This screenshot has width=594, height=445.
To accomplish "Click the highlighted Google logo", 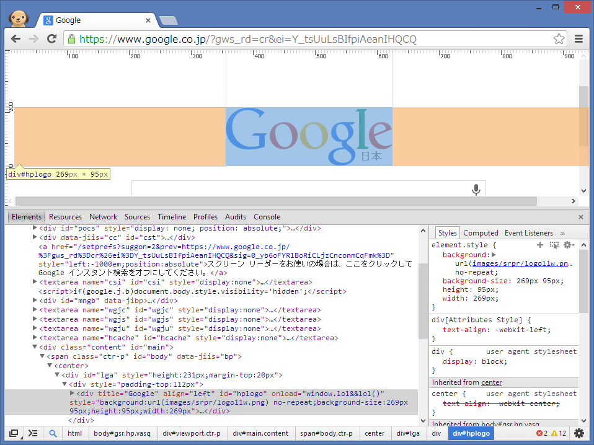I will 309,137.
